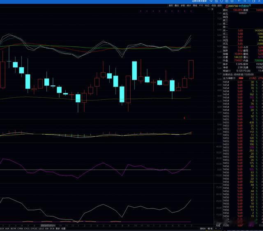
Task: Click the 返回 return button
Action: pyautogui.click(x=219, y=5)
